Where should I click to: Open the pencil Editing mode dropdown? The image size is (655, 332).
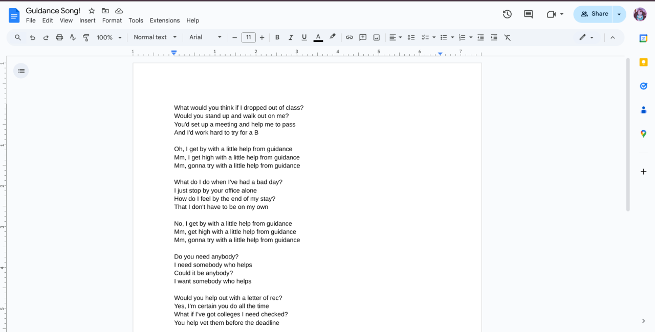click(x=586, y=37)
